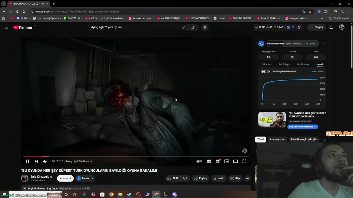Toggle subtitles in the video player
353x198 pixels.
coord(209,161)
